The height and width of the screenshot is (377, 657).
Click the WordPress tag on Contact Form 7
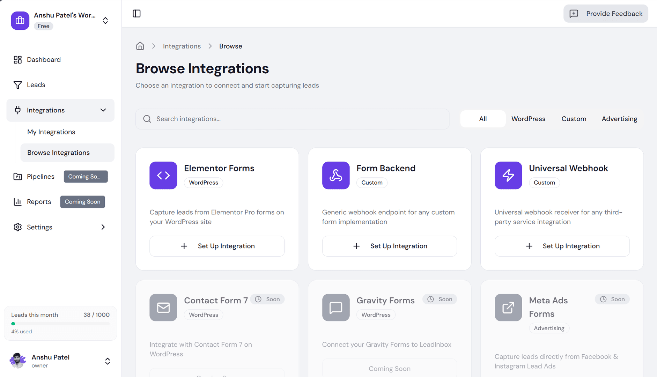point(204,315)
